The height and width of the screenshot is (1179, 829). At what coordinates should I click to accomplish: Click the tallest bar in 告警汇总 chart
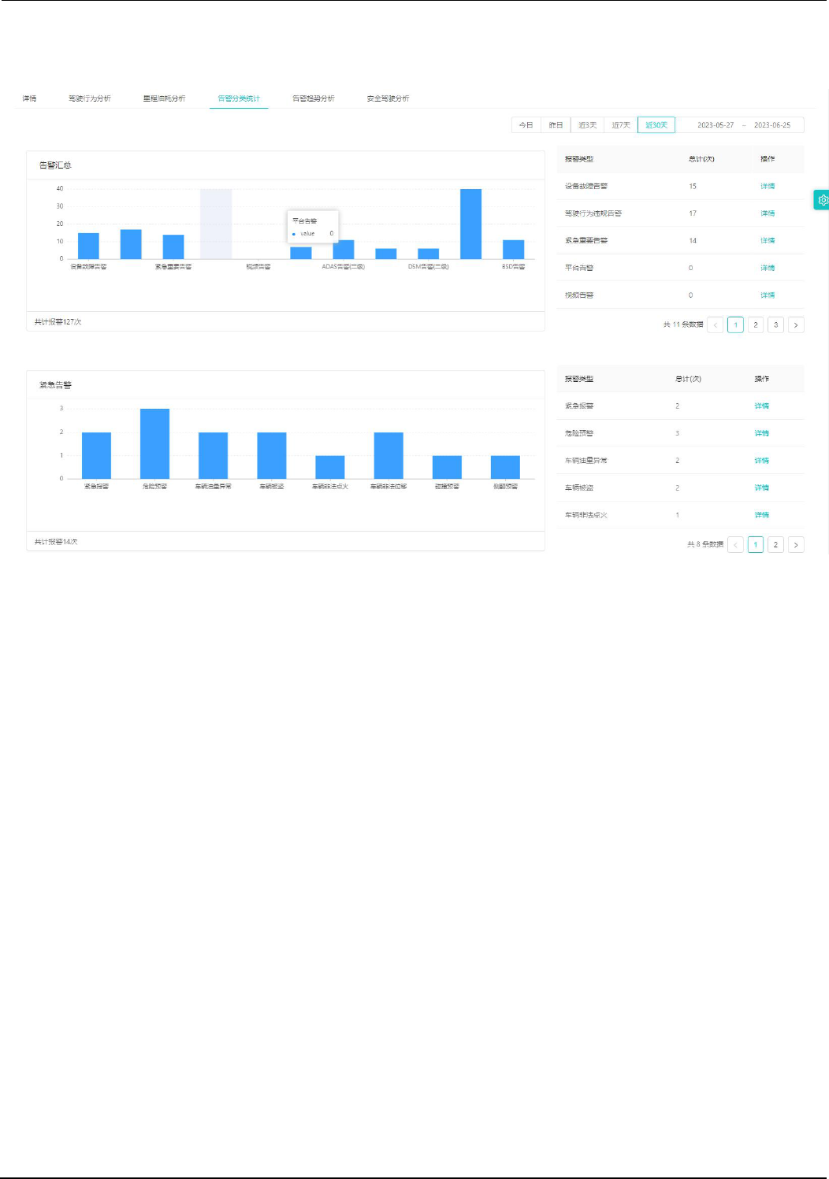pyautogui.click(x=470, y=224)
